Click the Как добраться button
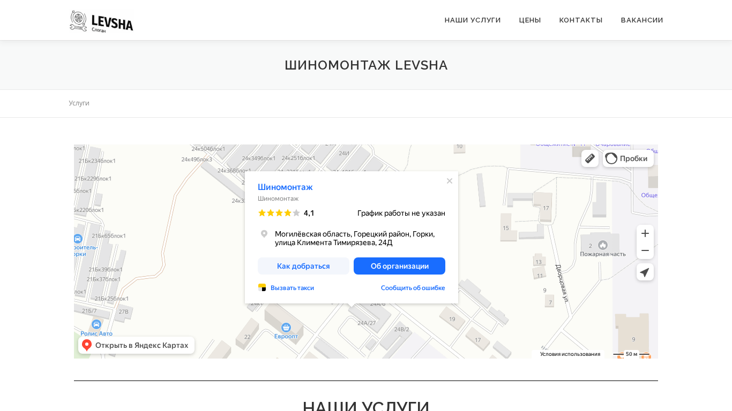Screen dimensions: 732x411 [303, 266]
